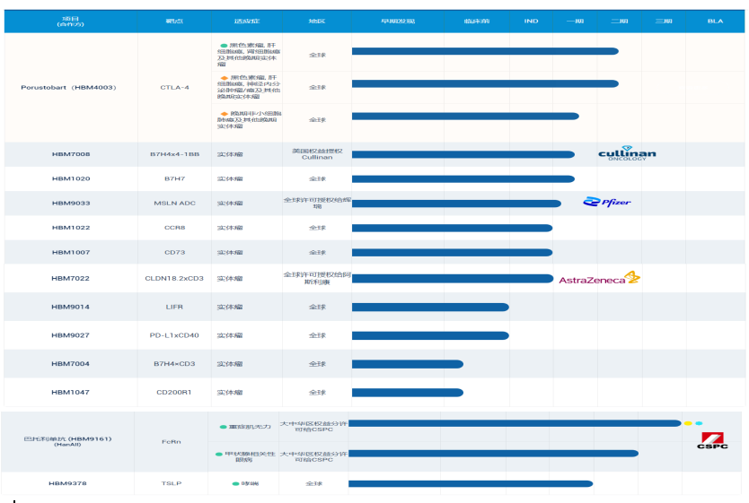Viewport: 749px width, 503px height.
Task: Click the Pfizer logo
Action: (x=607, y=202)
